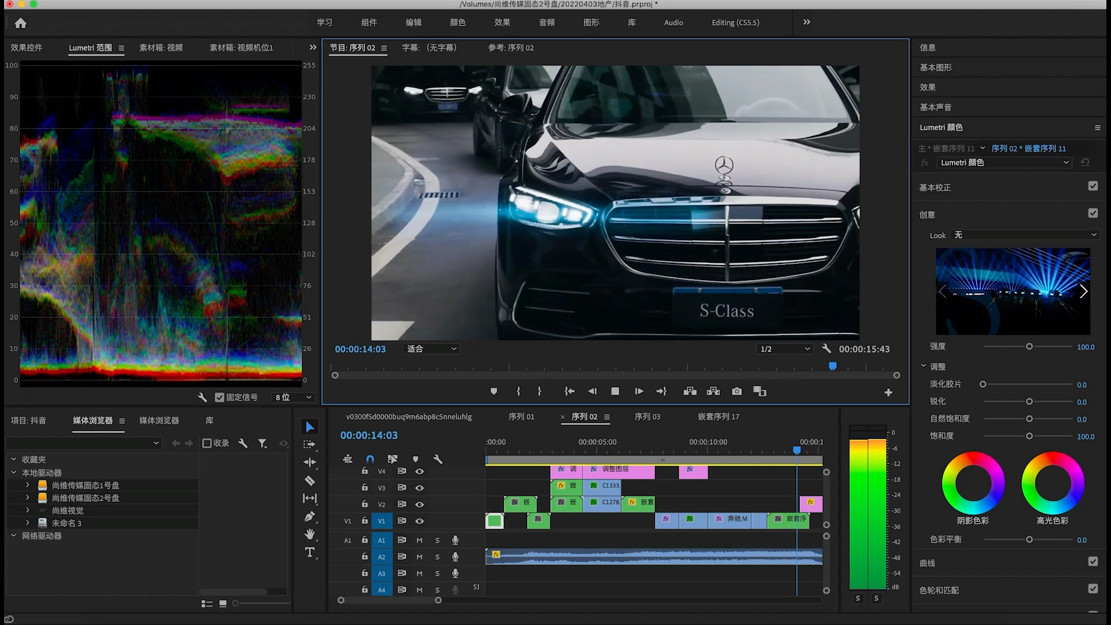Select the Ripple Edit tool
Screen dimensions: 1111x625
[x=310, y=462]
